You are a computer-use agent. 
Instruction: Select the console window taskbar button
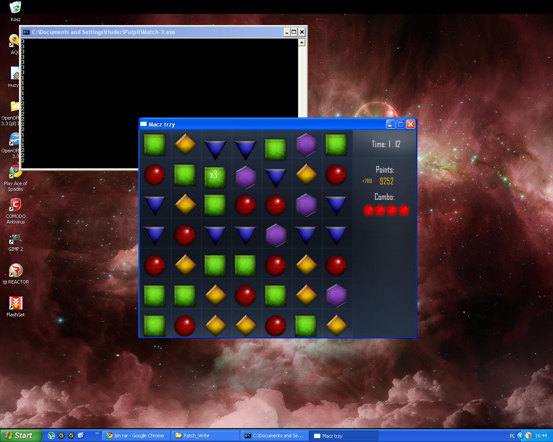point(274,436)
